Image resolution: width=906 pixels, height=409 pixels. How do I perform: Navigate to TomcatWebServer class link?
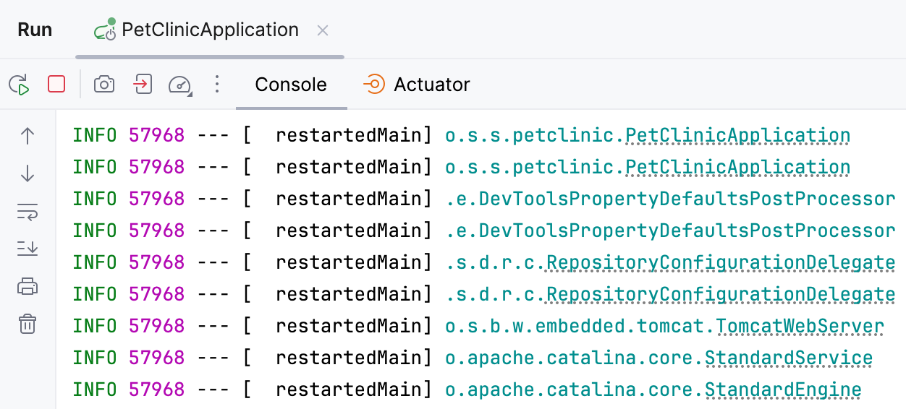800,326
